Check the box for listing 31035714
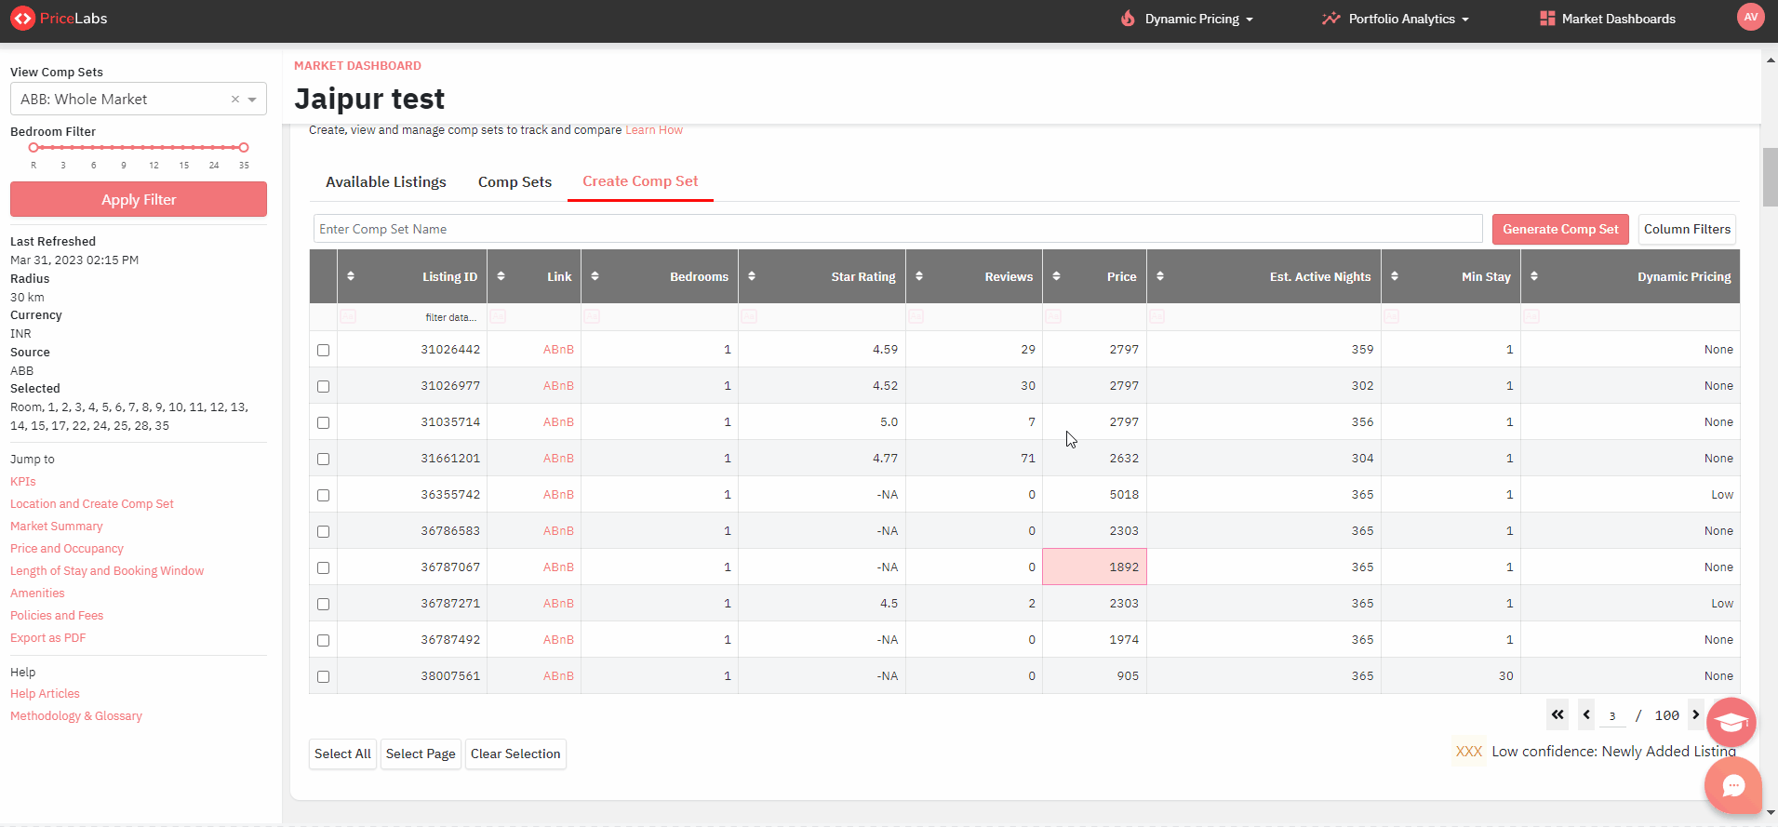Viewport: 1778px width, 827px height. coord(323,422)
